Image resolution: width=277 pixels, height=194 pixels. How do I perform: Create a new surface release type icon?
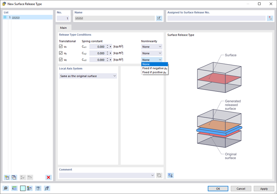pyautogui.click(x=7, y=177)
